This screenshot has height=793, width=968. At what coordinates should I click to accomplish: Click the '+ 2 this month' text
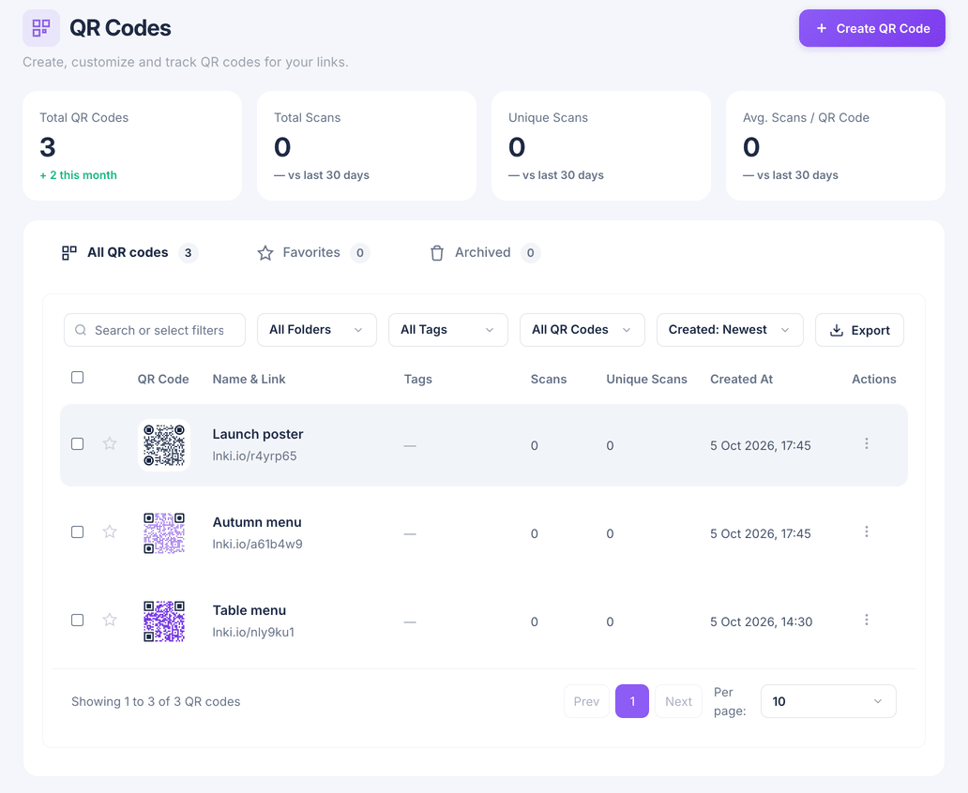(x=79, y=175)
